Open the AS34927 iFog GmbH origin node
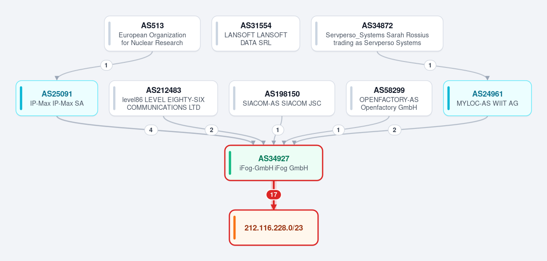Viewport: 547px width, 261px height. (274, 163)
